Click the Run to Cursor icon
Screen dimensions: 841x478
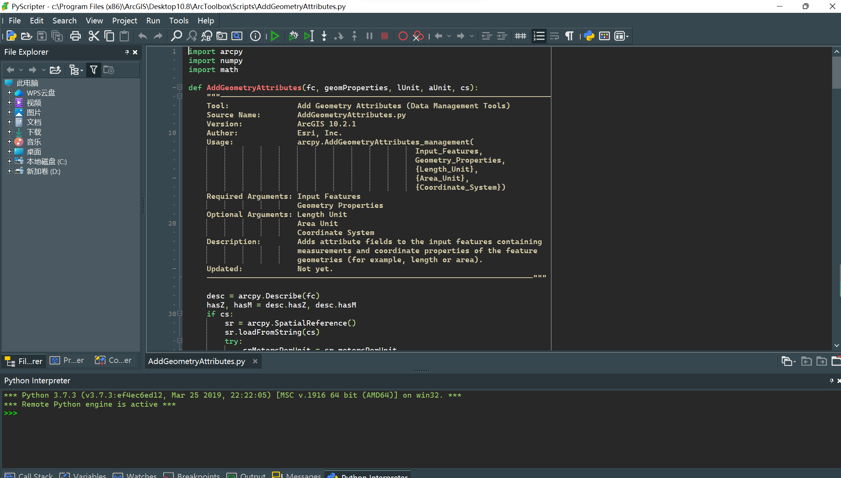point(309,36)
